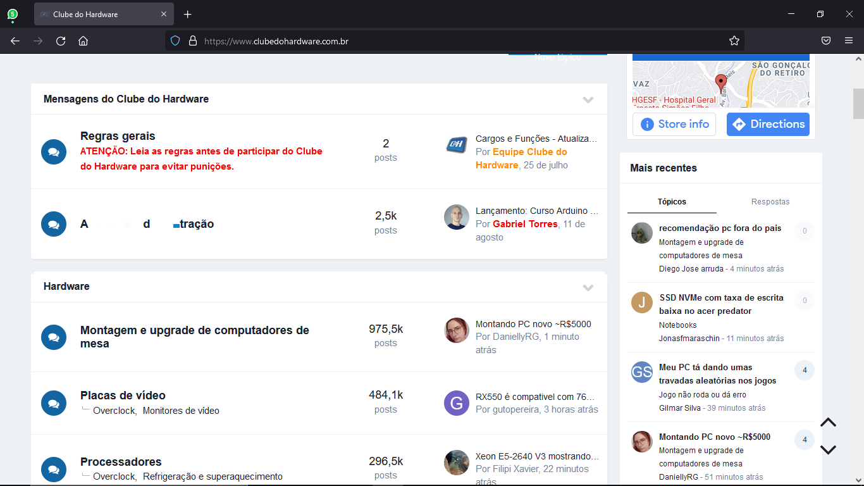Open the Regras gerais forum
The height and width of the screenshot is (486, 864).
coord(118,136)
